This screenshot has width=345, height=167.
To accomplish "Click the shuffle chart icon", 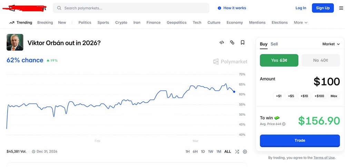I will [237, 152].
